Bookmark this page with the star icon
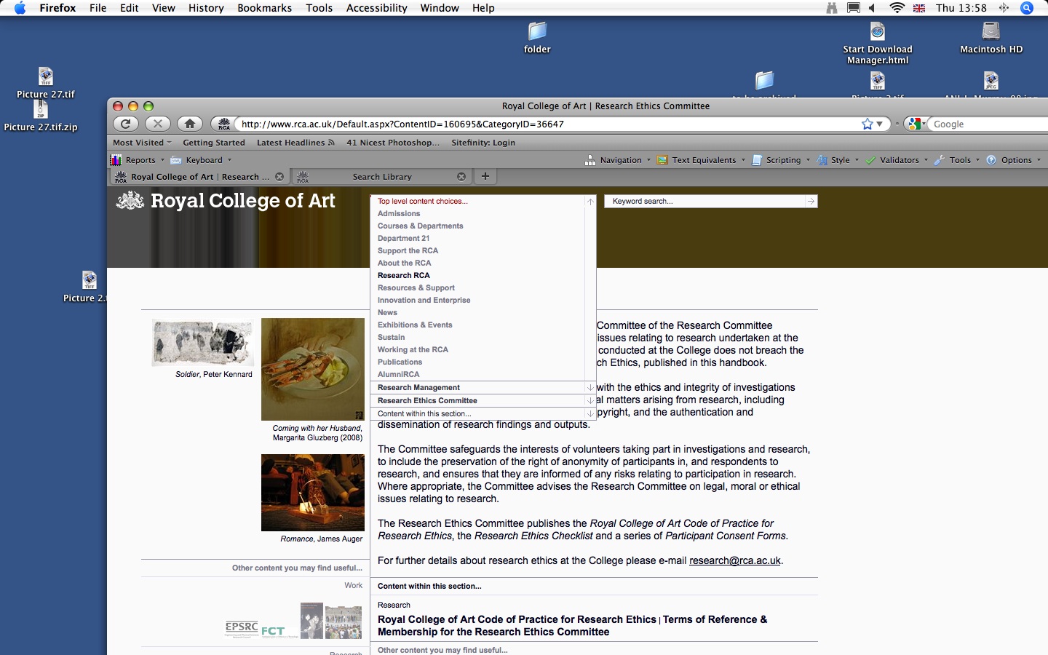The width and height of the screenshot is (1048, 655). click(x=868, y=124)
